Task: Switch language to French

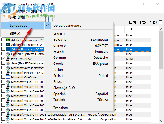Action: pos(79,52)
